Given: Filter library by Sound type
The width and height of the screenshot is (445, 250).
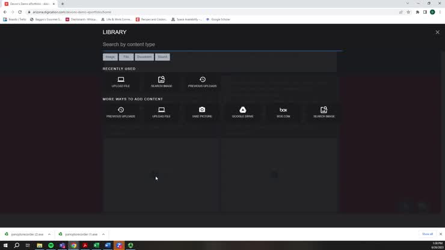Looking at the screenshot, I should tap(162, 57).
